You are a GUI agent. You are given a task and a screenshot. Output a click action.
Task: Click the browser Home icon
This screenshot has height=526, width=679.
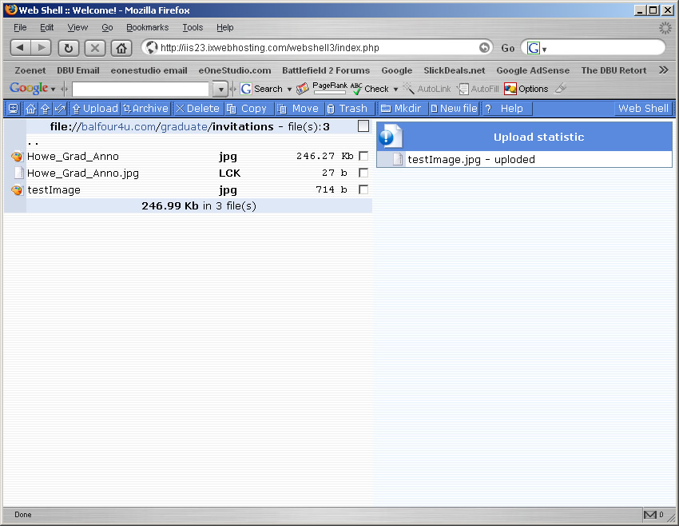[x=121, y=48]
